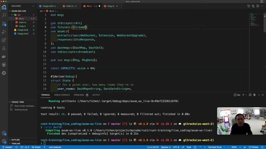The width and height of the screenshot is (266, 149).
Task: Collapse the src folder in explorer
Action: click(x=19, y=15)
